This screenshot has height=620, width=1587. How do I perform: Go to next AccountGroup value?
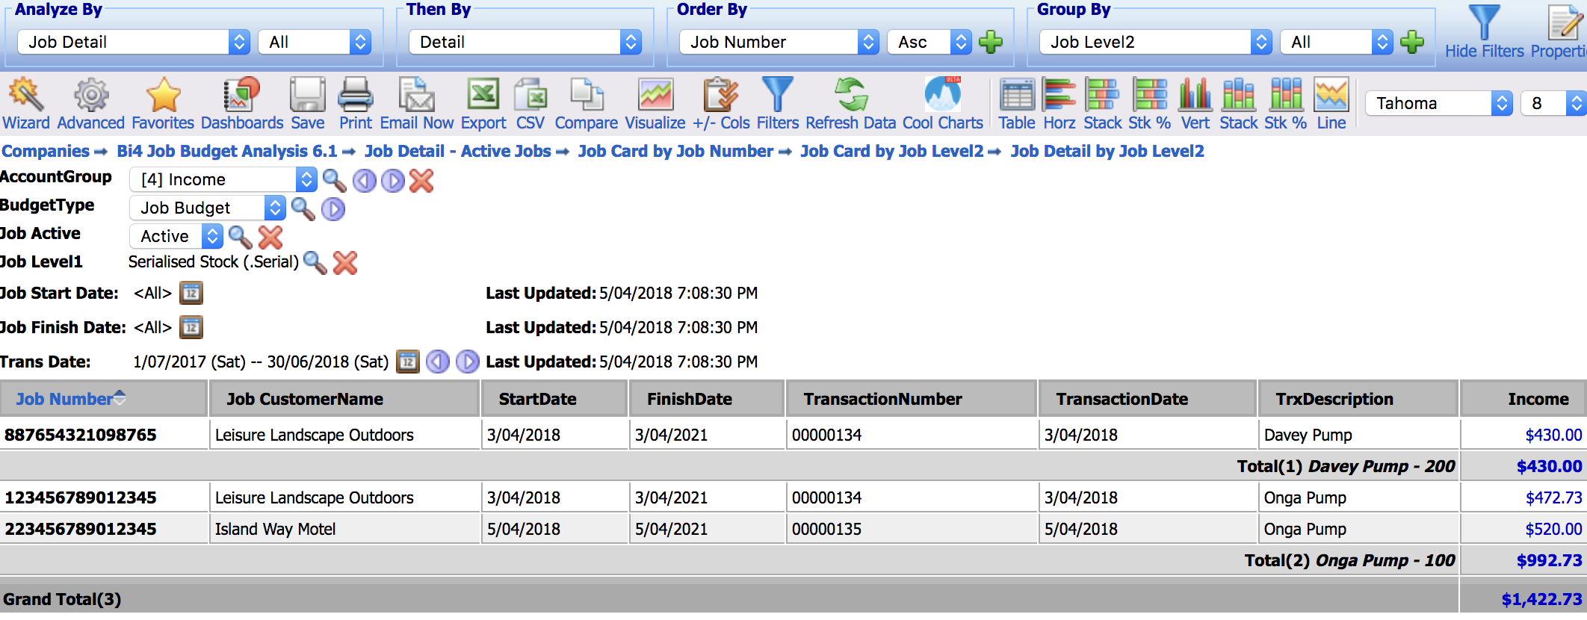pyautogui.click(x=393, y=180)
